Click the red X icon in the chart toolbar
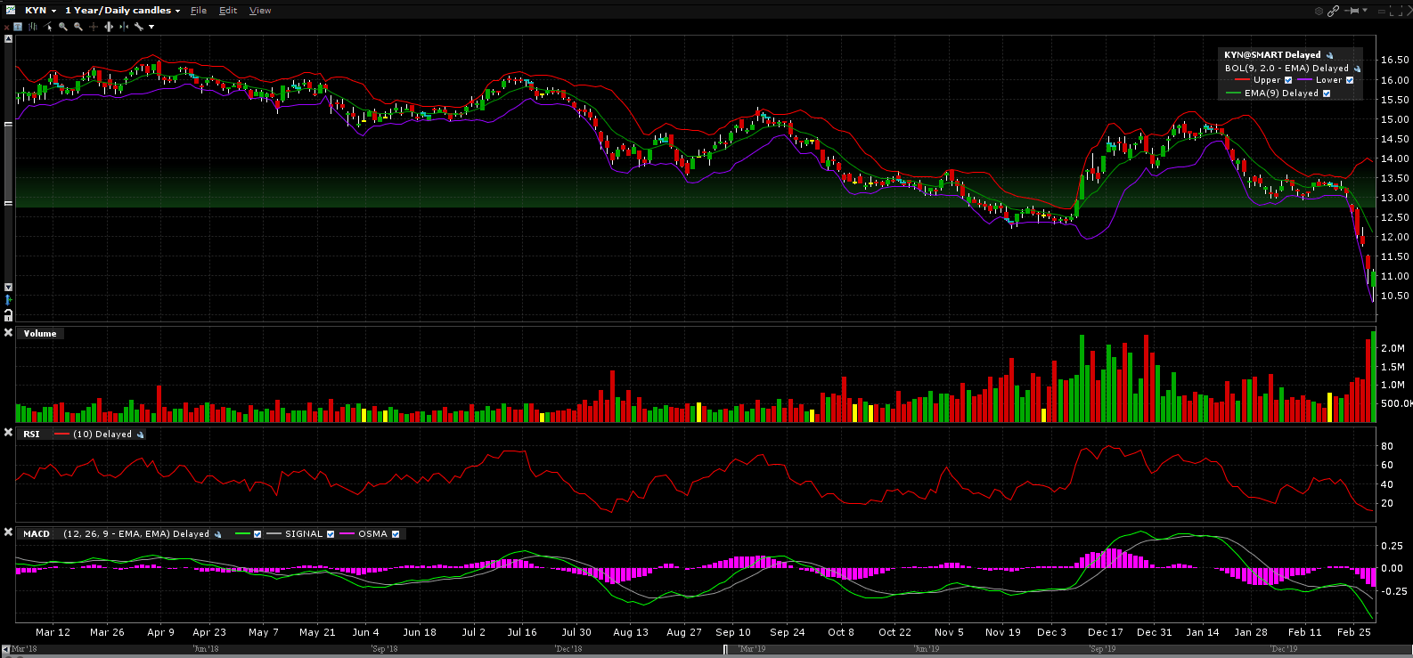Viewport: 1413px width, 658px height. click(x=6, y=27)
